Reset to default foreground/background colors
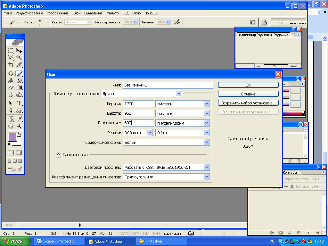The image size is (328, 246). click(x=9, y=144)
